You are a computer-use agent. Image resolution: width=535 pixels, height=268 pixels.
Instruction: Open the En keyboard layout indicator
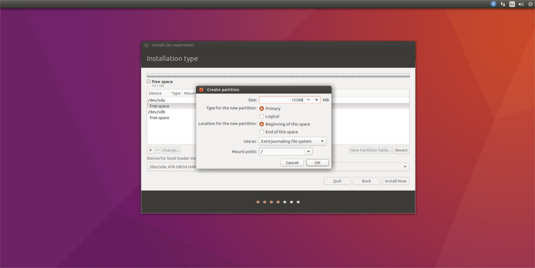click(x=512, y=4)
